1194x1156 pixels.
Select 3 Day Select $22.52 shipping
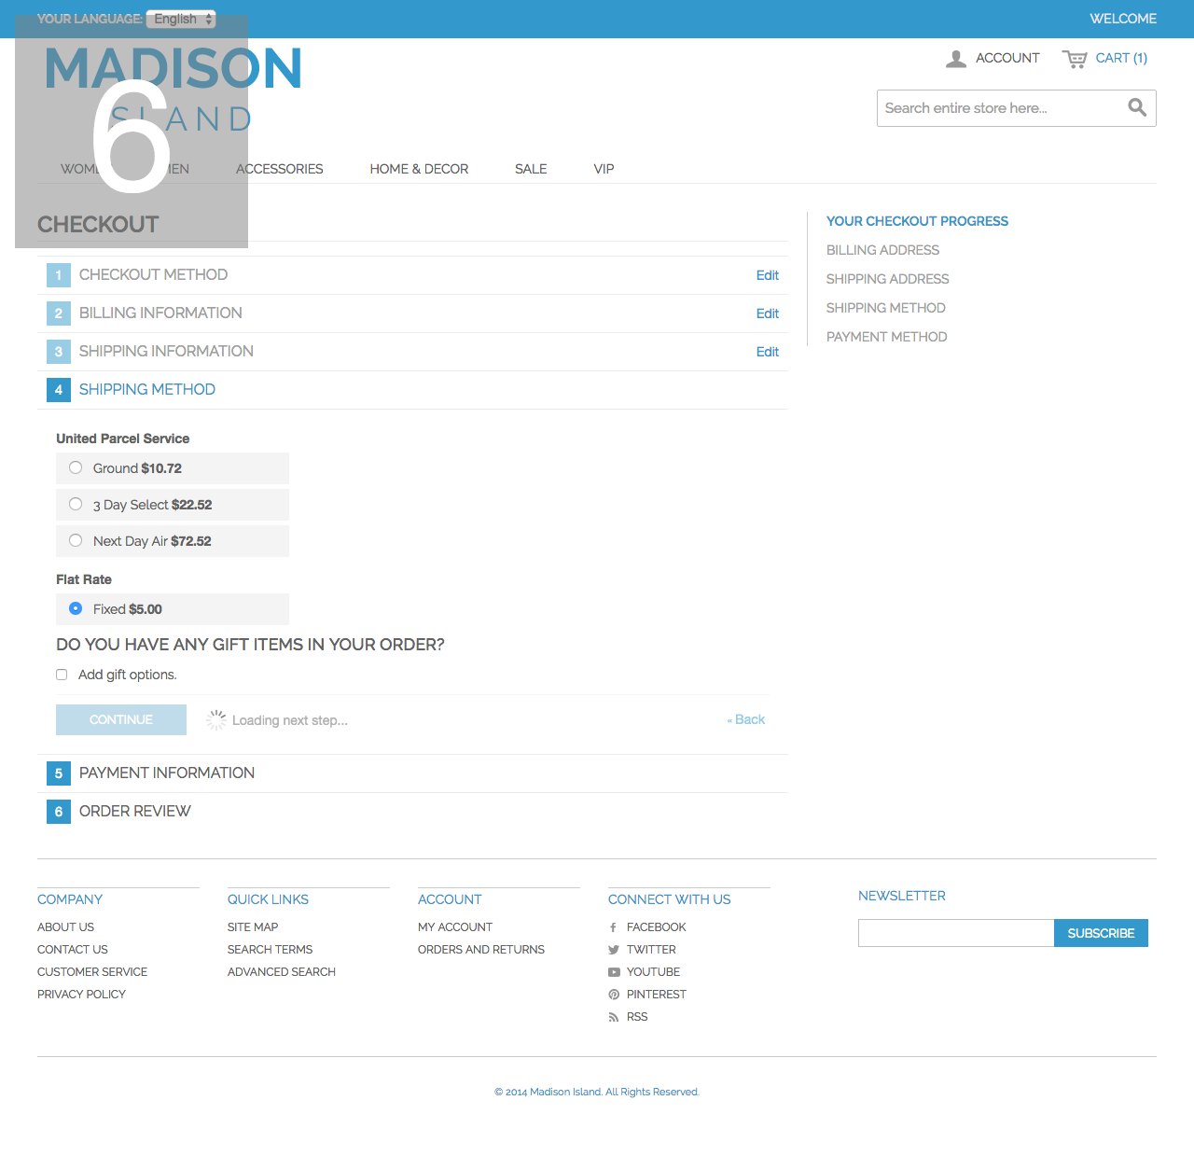76,504
